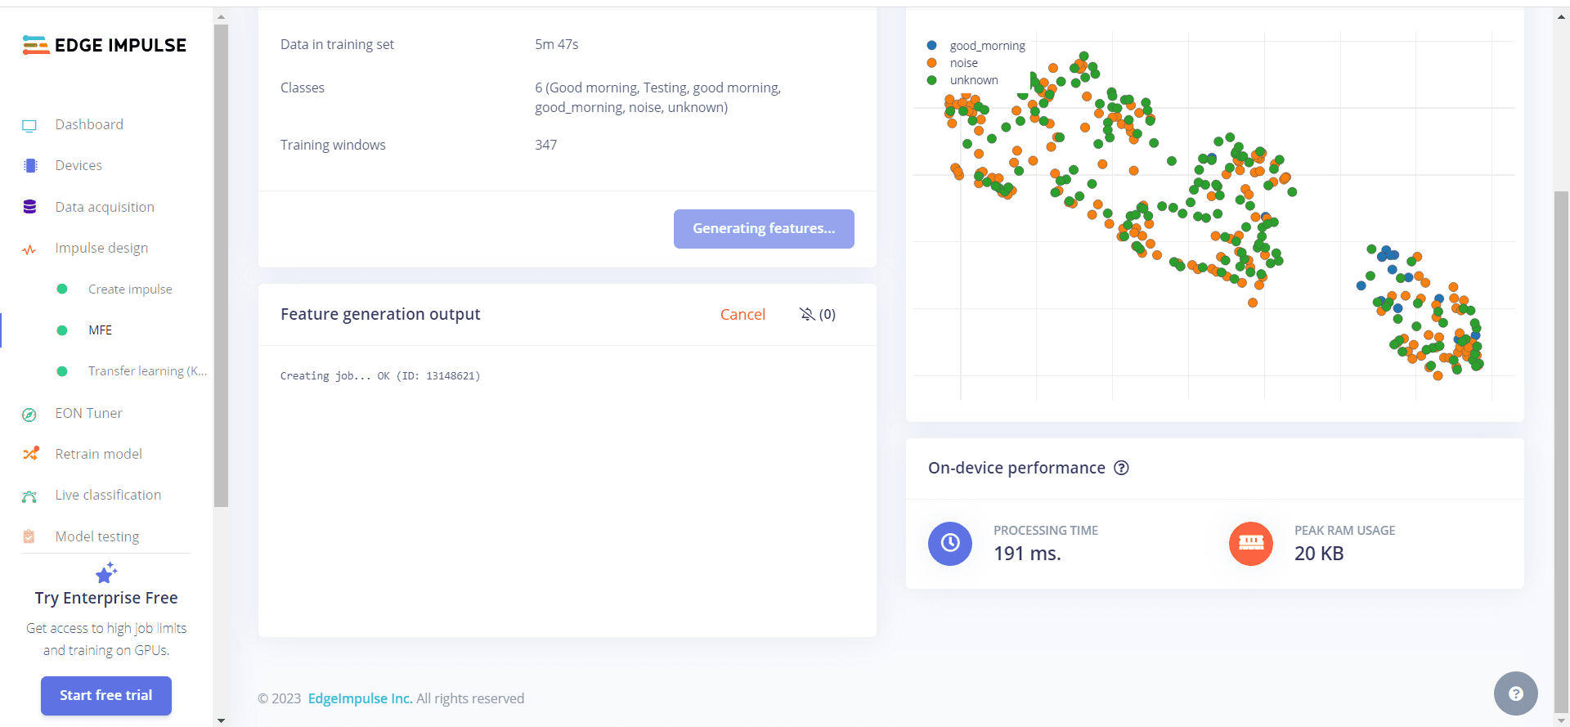The height and width of the screenshot is (727, 1570).
Task: Toggle noise legend entry in chart
Action: click(x=963, y=63)
